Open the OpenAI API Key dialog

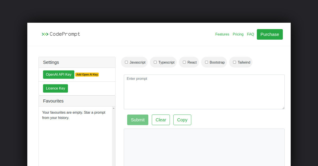[59, 75]
